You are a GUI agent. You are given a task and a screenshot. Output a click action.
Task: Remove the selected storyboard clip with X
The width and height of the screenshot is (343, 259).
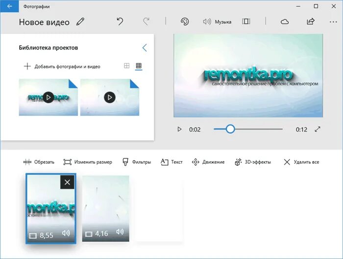click(67, 182)
